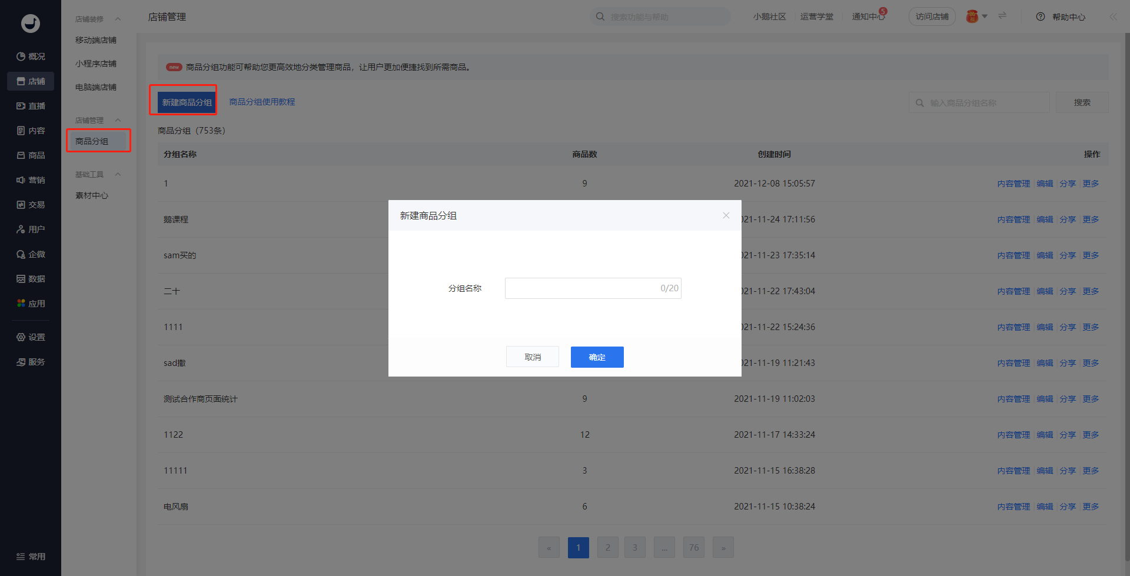Expand the user avatar dropdown arrow
The width and height of the screenshot is (1130, 576).
click(985, 16)
